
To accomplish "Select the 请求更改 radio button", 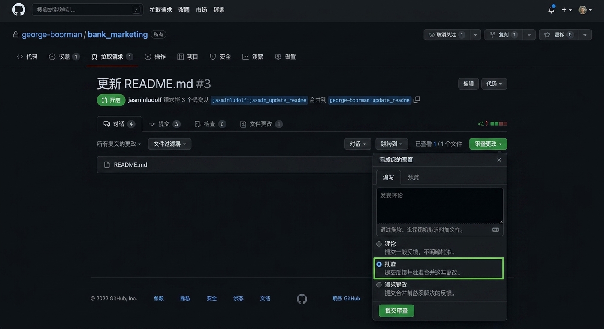I will click(379, 285).
